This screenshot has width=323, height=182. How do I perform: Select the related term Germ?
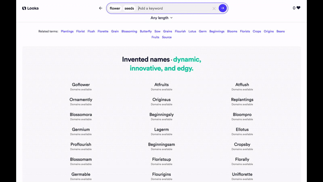tap(203, 32)
